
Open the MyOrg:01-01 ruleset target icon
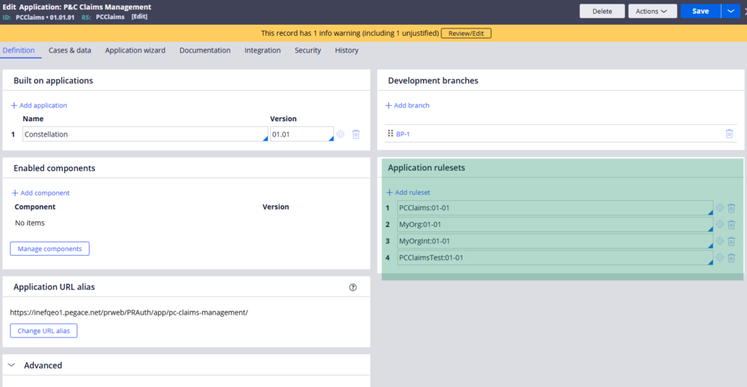(720, 224)
